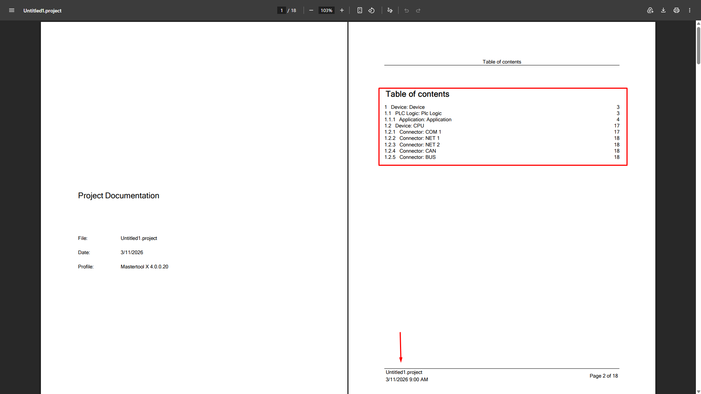Rotate the document counterclockwise
Viewport: 701px width, 394px height.
tap(372, 10)
